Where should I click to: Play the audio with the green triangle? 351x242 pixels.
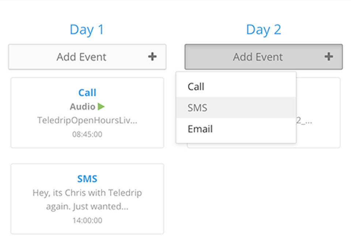click(x=101, y=107)
